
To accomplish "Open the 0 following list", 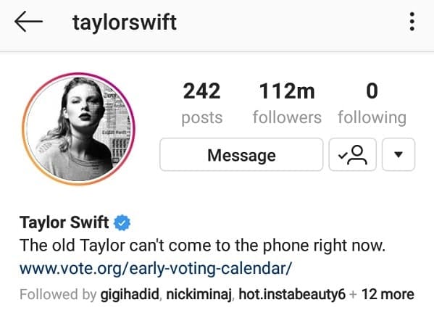I will [x=372, y=104].
